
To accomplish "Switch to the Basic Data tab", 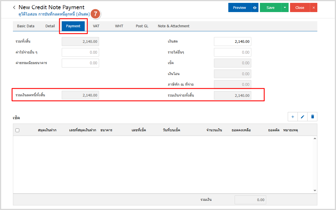I will (26, 26).
